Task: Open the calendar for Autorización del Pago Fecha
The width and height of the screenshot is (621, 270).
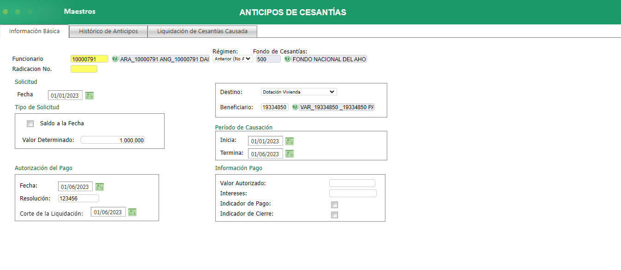Action: coord(100,187)
